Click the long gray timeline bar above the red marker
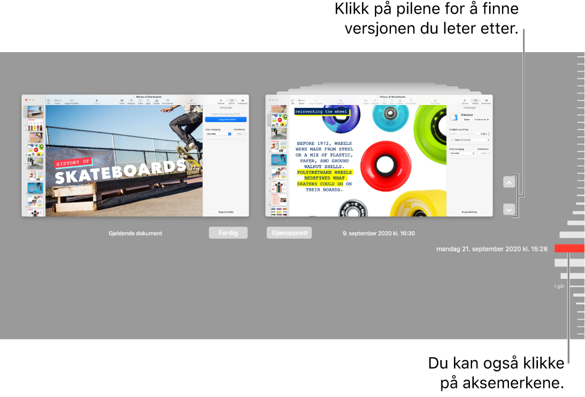This screenshot has height=397, width=585. click(572, 234)
